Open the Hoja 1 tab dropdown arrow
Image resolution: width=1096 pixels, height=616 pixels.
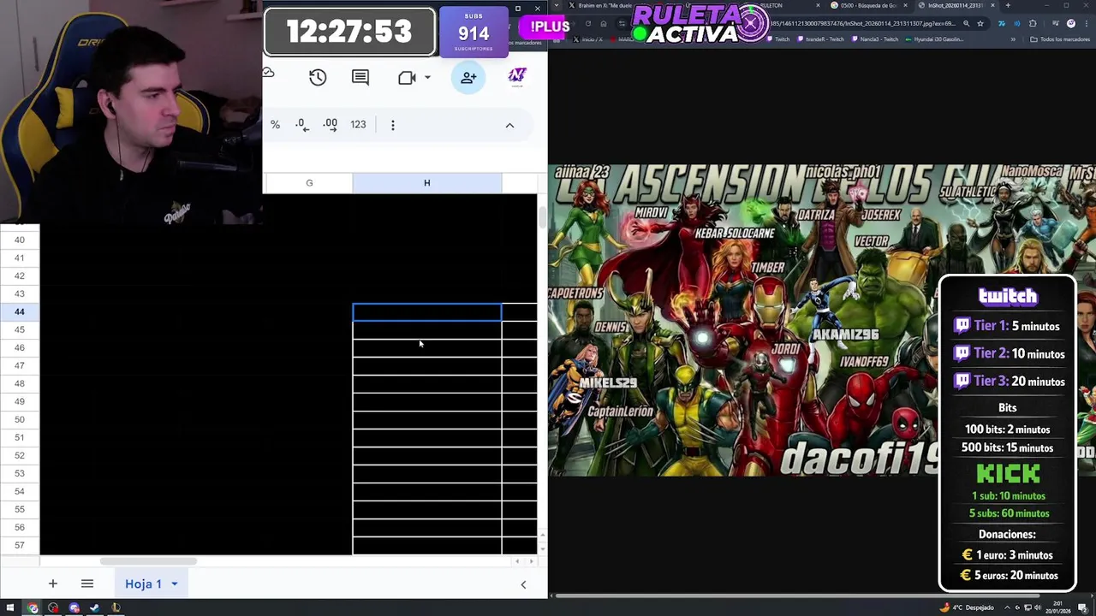(x=174, y=584)
